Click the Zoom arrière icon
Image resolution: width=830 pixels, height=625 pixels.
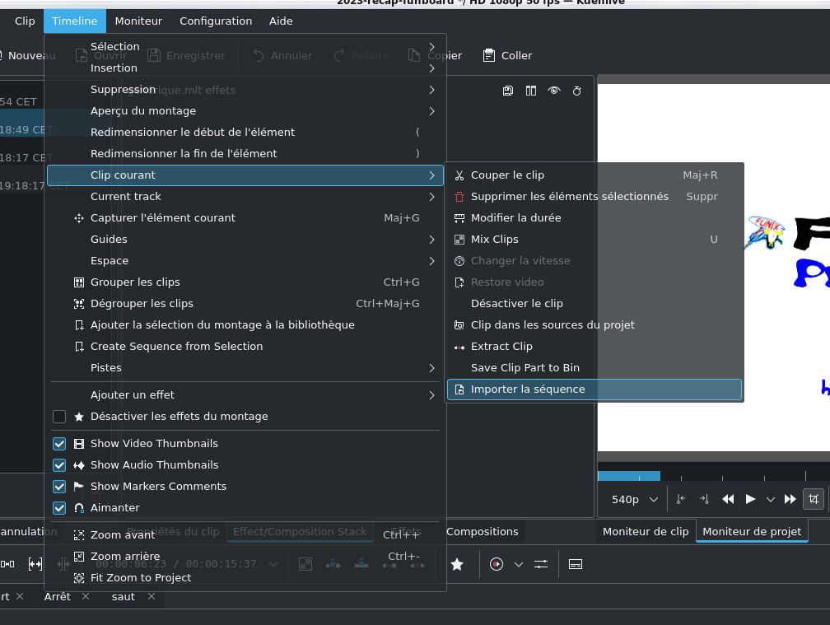79,556
